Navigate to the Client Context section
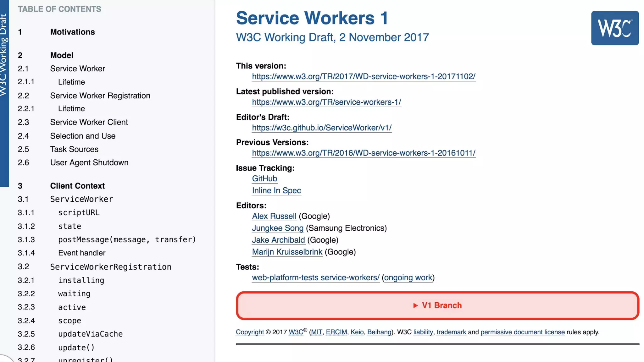644x362 pixels. [77, 186]
